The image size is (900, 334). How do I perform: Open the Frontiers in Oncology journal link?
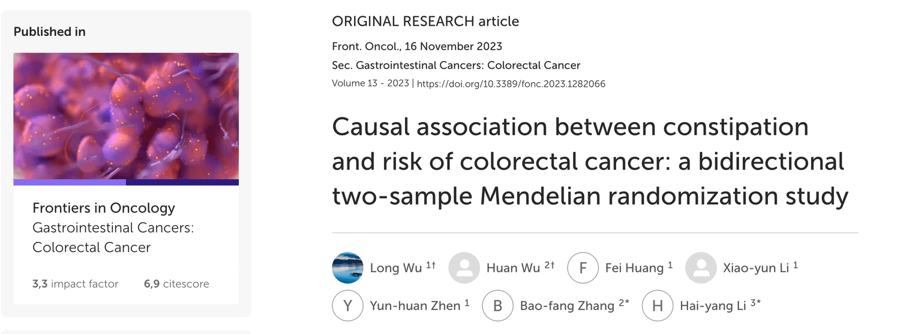pyautogui.click(x=104, y=208)
